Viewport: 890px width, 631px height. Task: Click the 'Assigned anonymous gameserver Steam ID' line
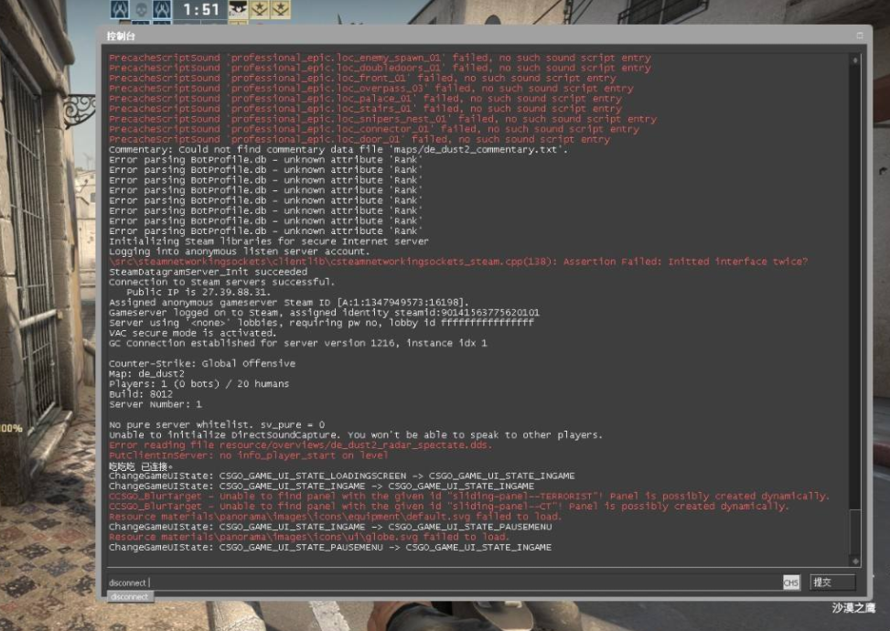(289, 303)
